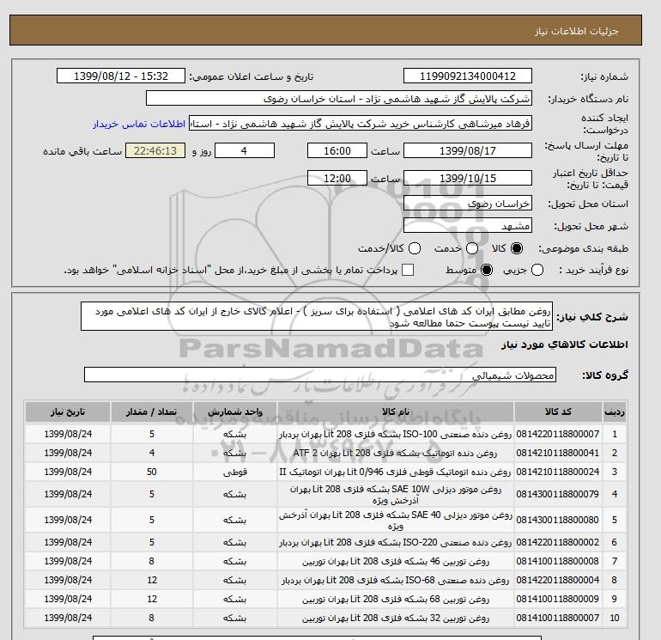Click the price validity time 12:00
The image size is (661, 640).
click(x=337, y=178)
